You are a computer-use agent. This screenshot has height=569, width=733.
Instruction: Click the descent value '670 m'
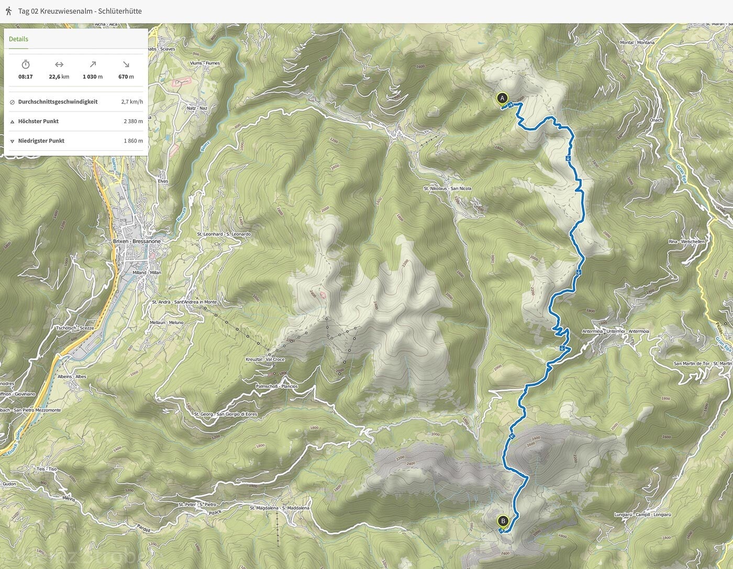coord(126,76)
